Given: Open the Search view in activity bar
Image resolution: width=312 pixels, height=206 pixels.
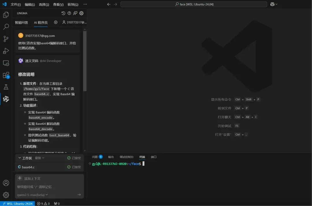Looking at the screenshot, I should point(6,27).
